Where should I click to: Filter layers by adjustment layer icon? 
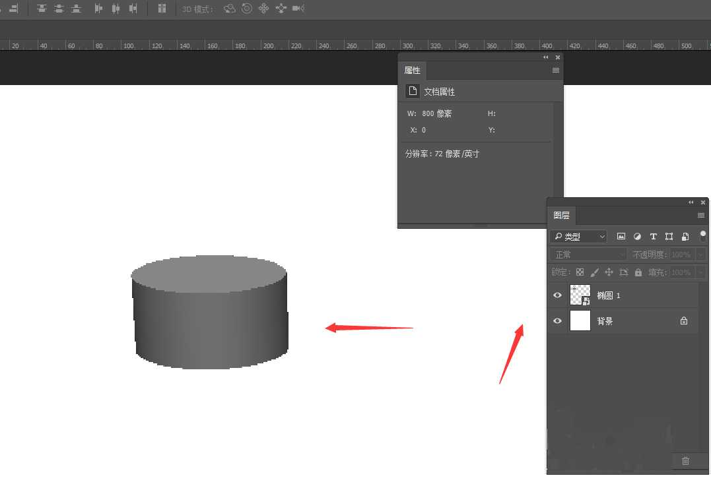point(637,236)
